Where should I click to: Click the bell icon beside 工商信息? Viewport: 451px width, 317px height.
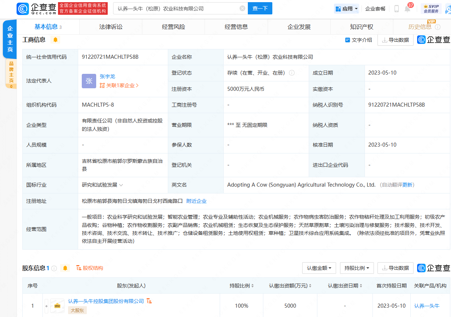pyautogui.click(x=55, y=40)
